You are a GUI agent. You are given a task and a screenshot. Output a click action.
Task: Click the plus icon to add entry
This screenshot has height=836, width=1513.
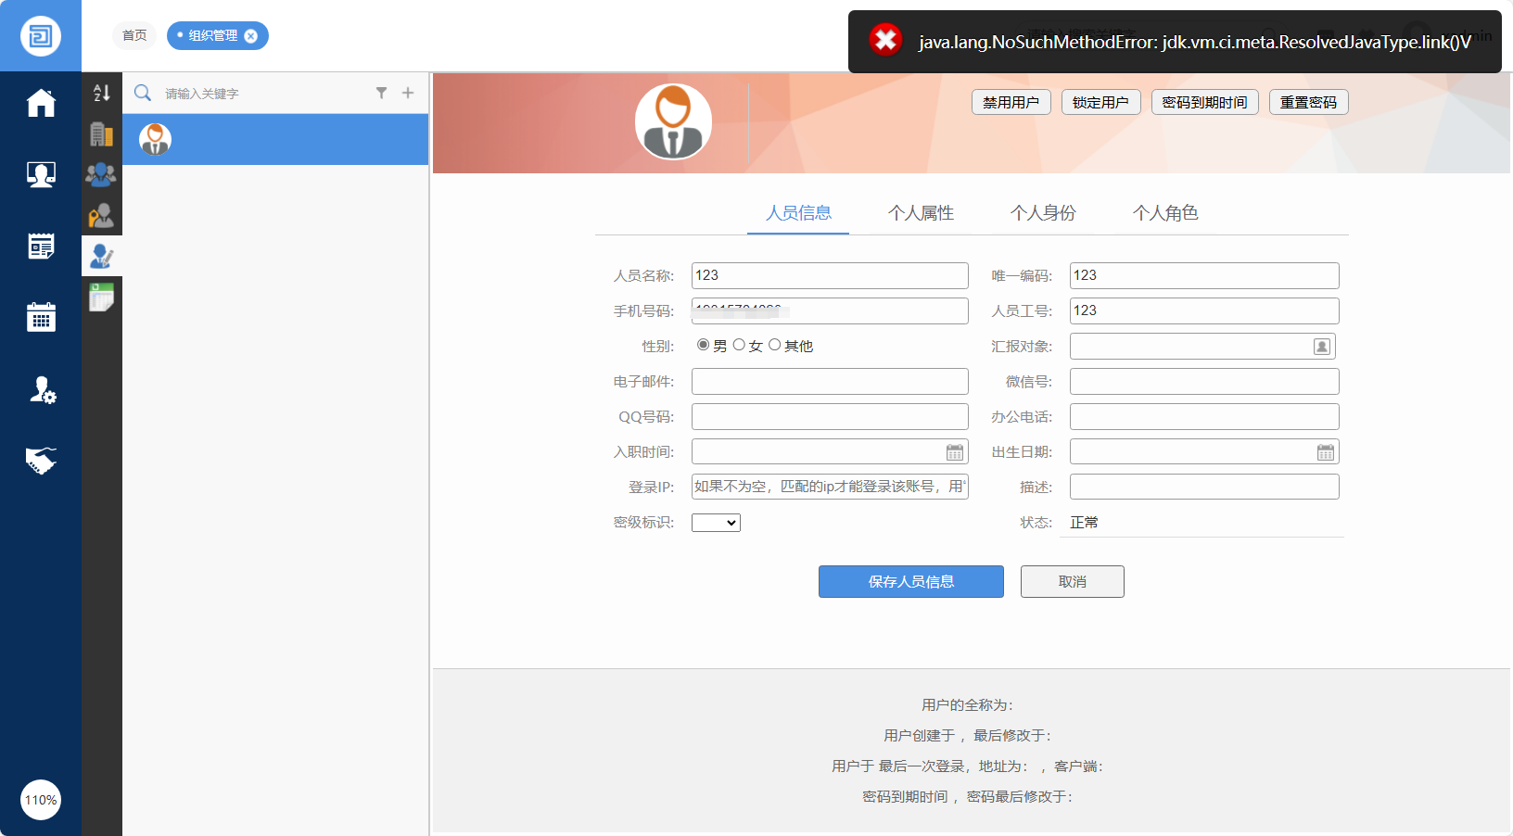click(x=408, y=93)
